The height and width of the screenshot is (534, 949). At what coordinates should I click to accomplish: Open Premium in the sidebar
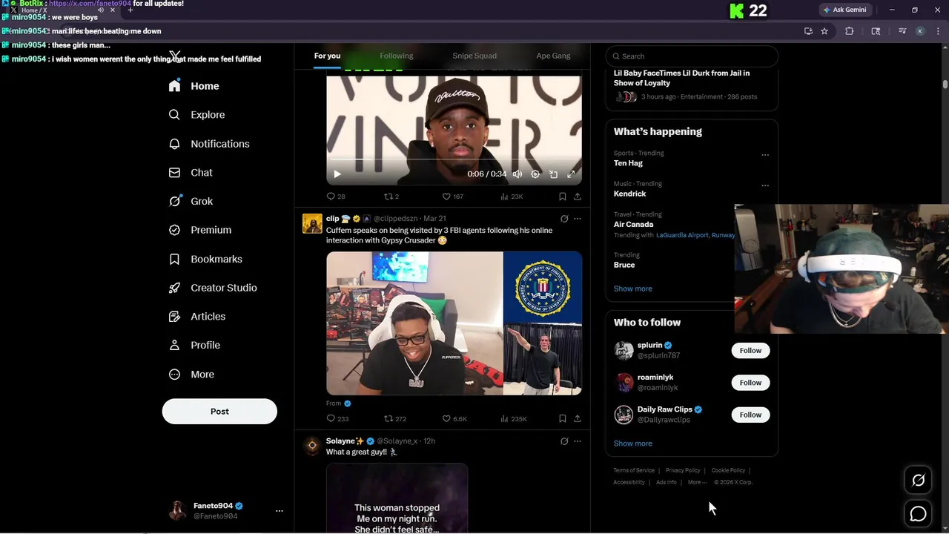tap(200, 230)
